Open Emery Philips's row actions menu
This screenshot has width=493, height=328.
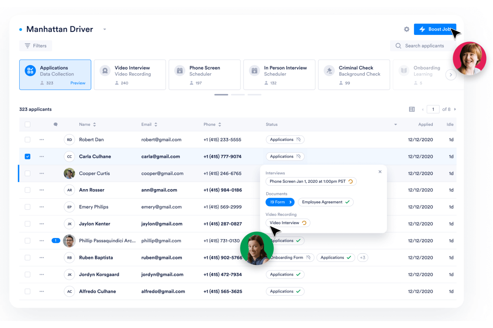(x=42, y=207)
